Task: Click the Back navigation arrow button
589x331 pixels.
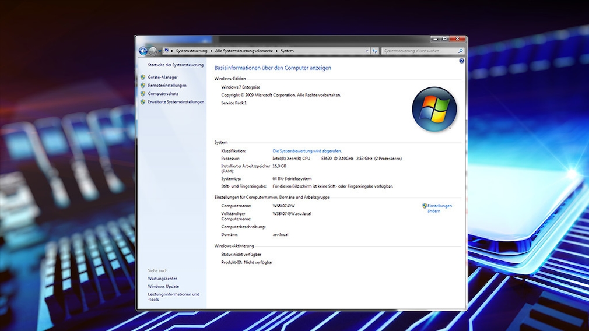Action: [143, 51]
